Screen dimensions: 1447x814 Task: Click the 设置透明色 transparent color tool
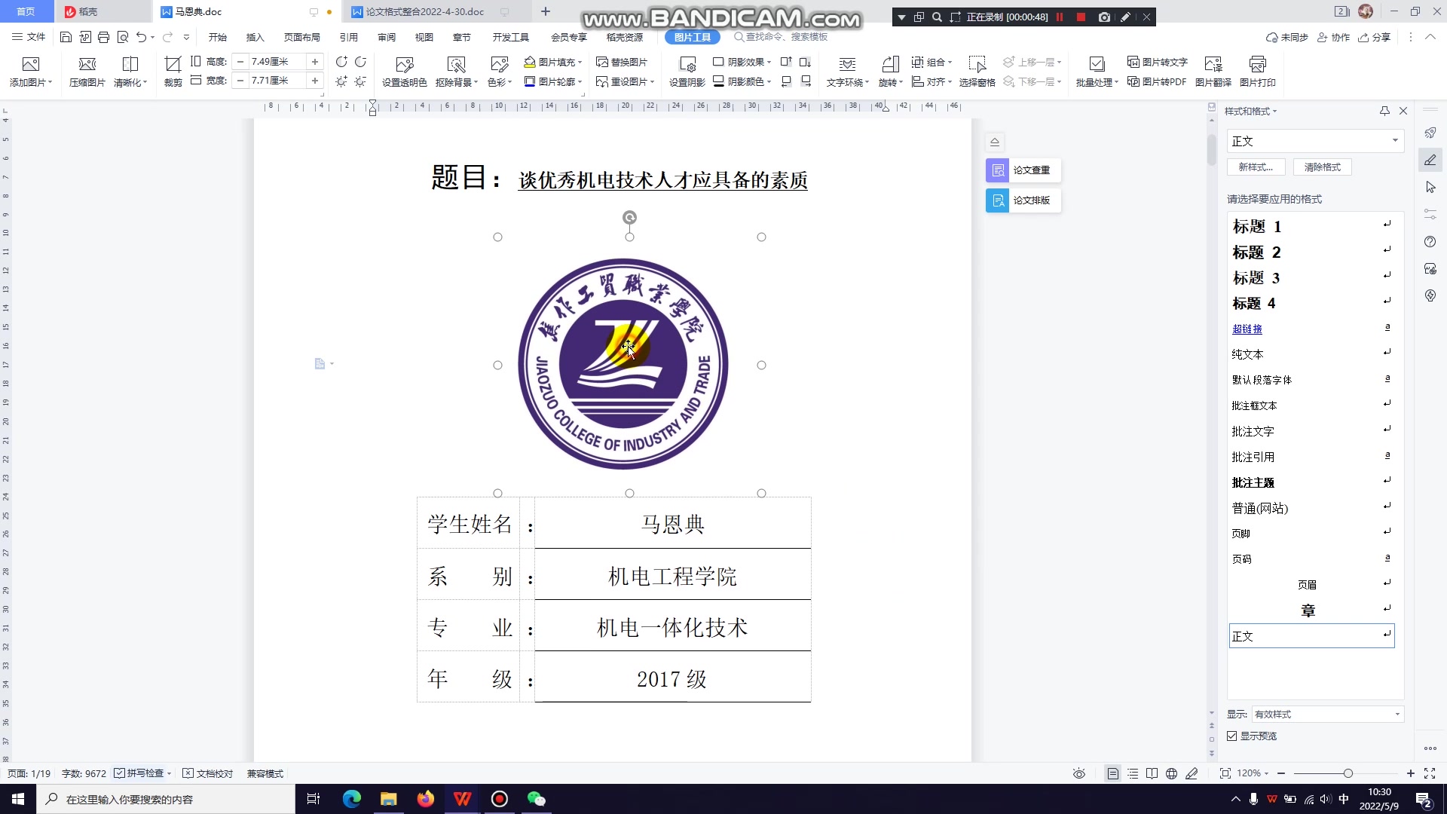(404, 72)
